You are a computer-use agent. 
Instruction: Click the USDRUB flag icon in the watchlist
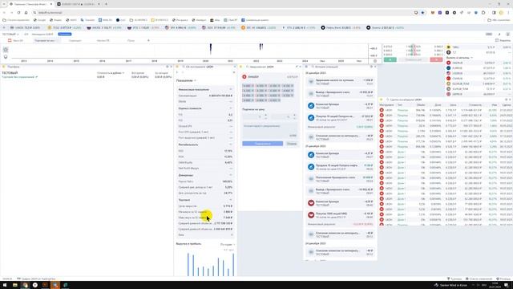point(449,73)
